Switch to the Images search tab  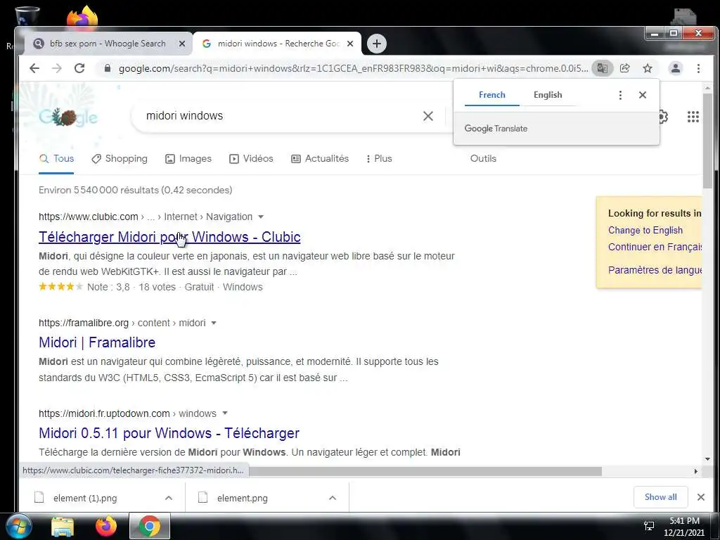point(188,159)
